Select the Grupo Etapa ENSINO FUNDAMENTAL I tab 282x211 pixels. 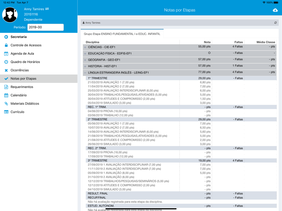pyautogui.click(x=122, y=34)
